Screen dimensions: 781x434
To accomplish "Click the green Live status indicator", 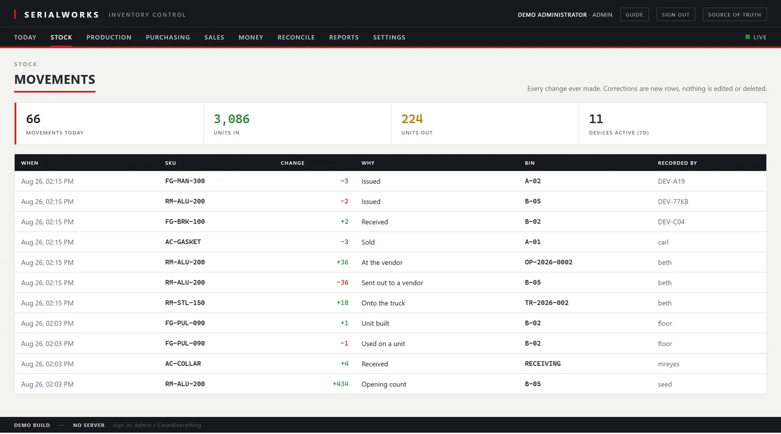I will (x=756, y=37).
